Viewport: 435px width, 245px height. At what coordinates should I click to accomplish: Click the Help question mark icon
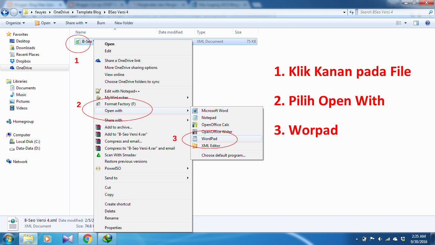tap(428, 23)
